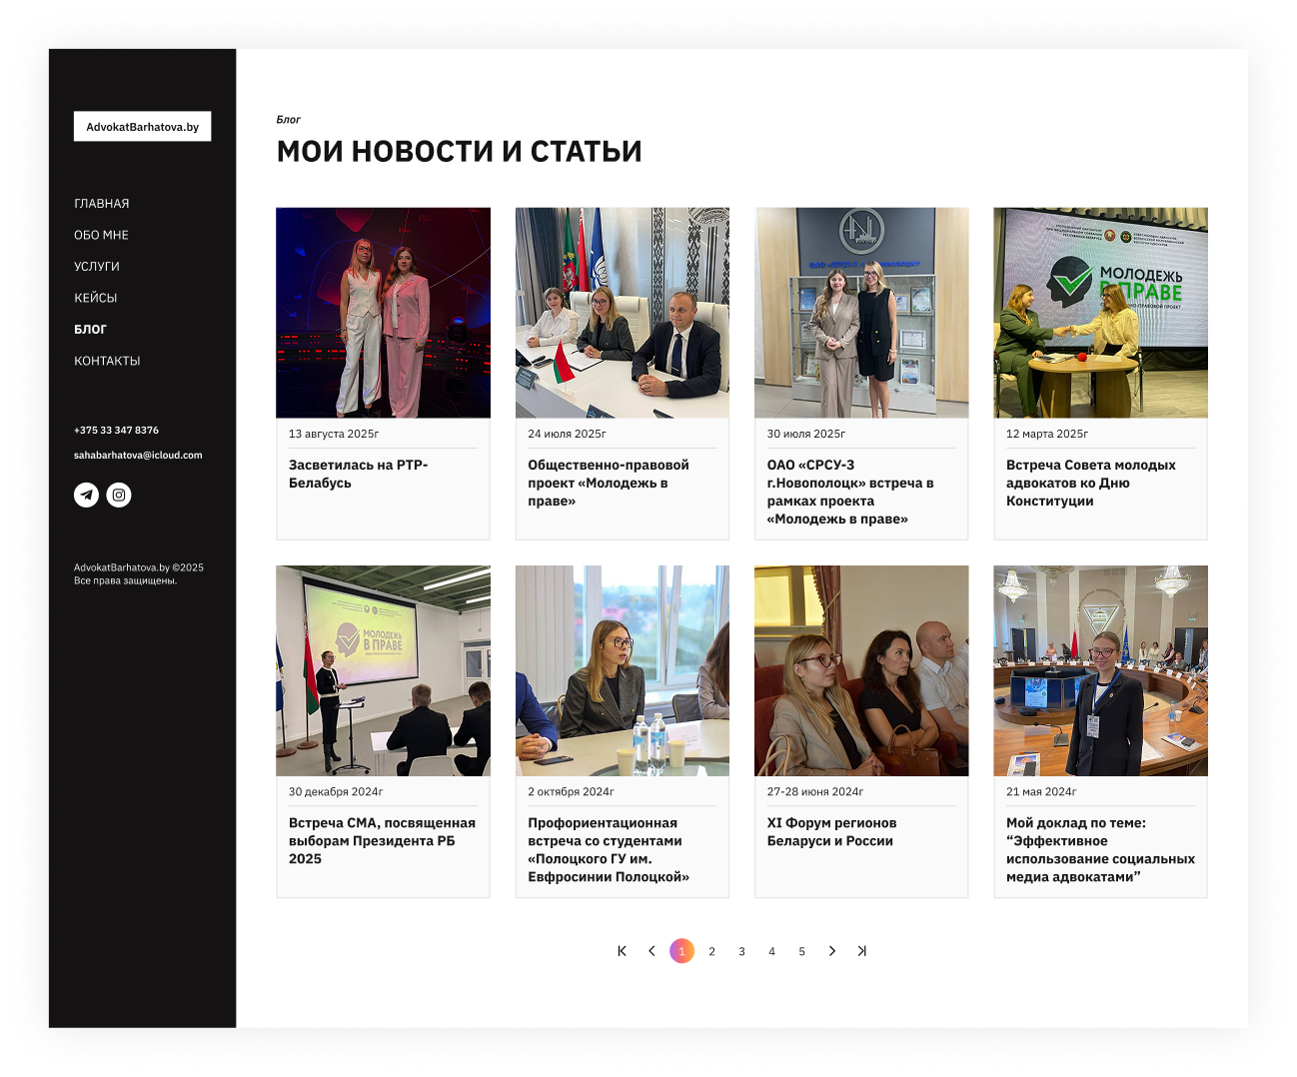Go to КЕЙСЫ section
The image size is (1297, 1077).
(96, 298)
